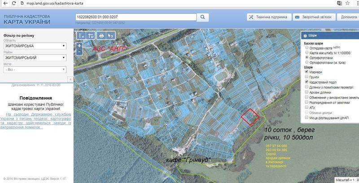Click the Зворотний зв'язок menu item

pyautogui.click(x=313, y=17)
